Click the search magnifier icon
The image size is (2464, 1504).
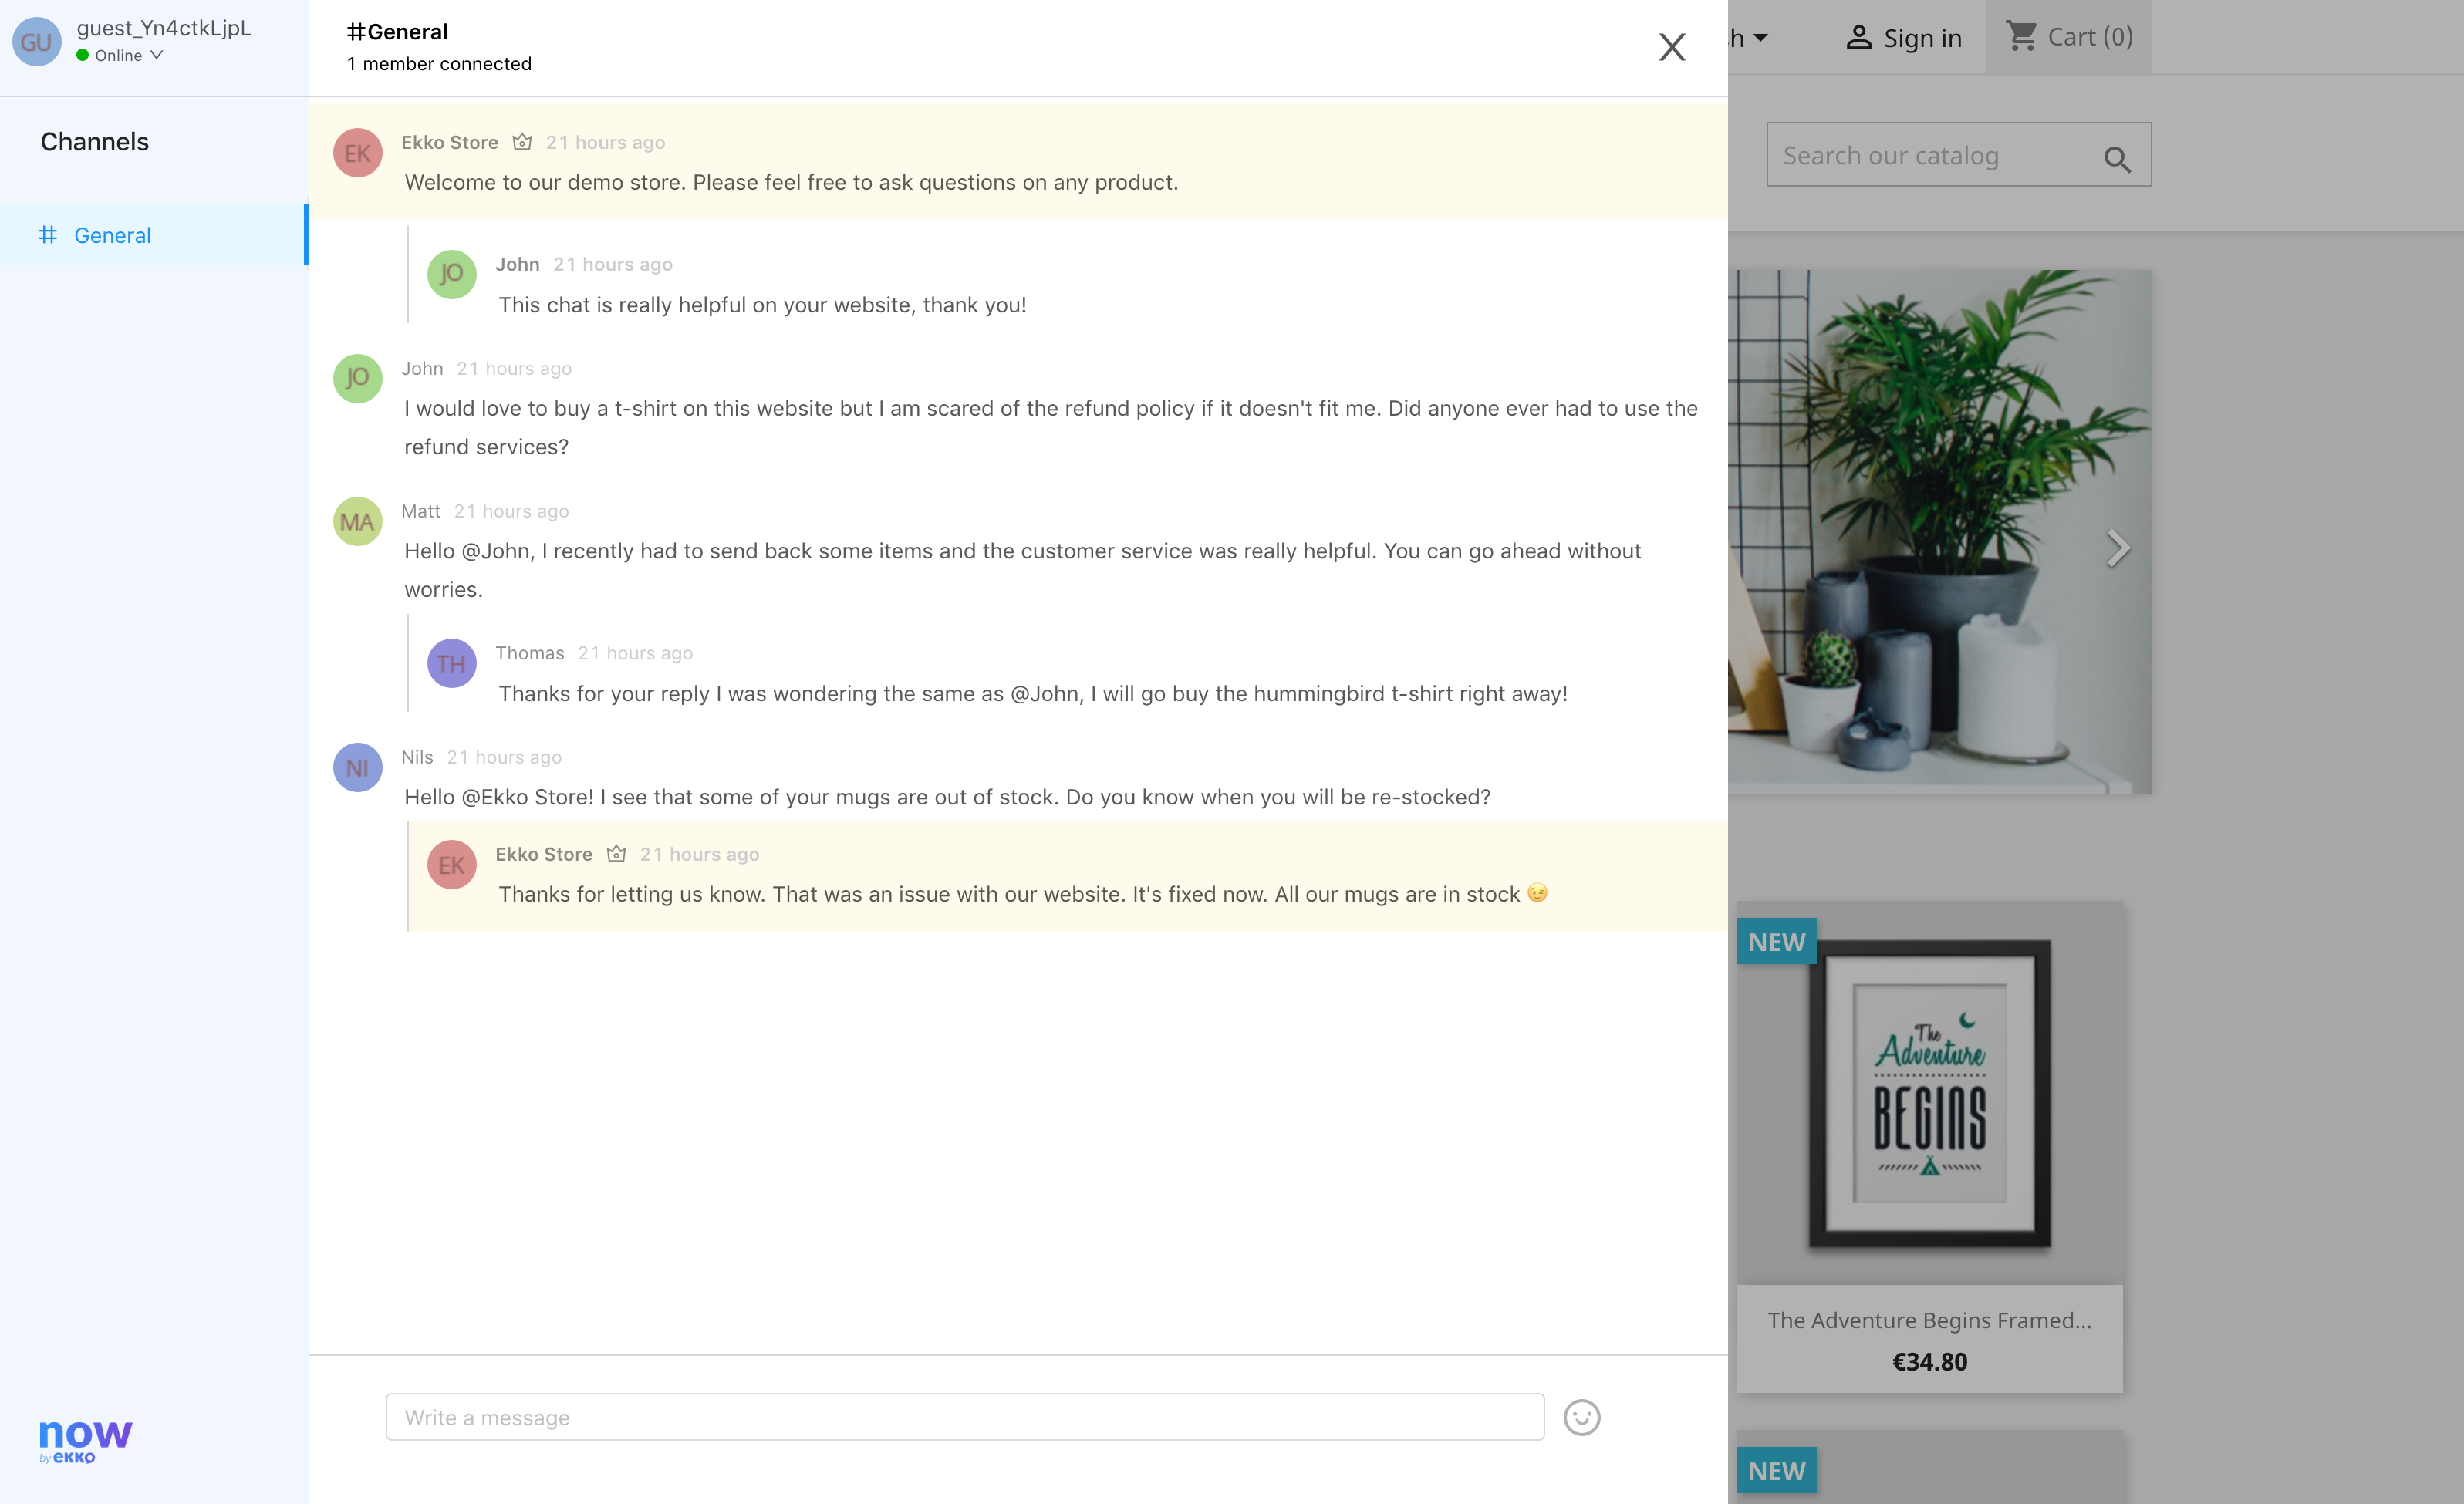(x=2116, y=158)
